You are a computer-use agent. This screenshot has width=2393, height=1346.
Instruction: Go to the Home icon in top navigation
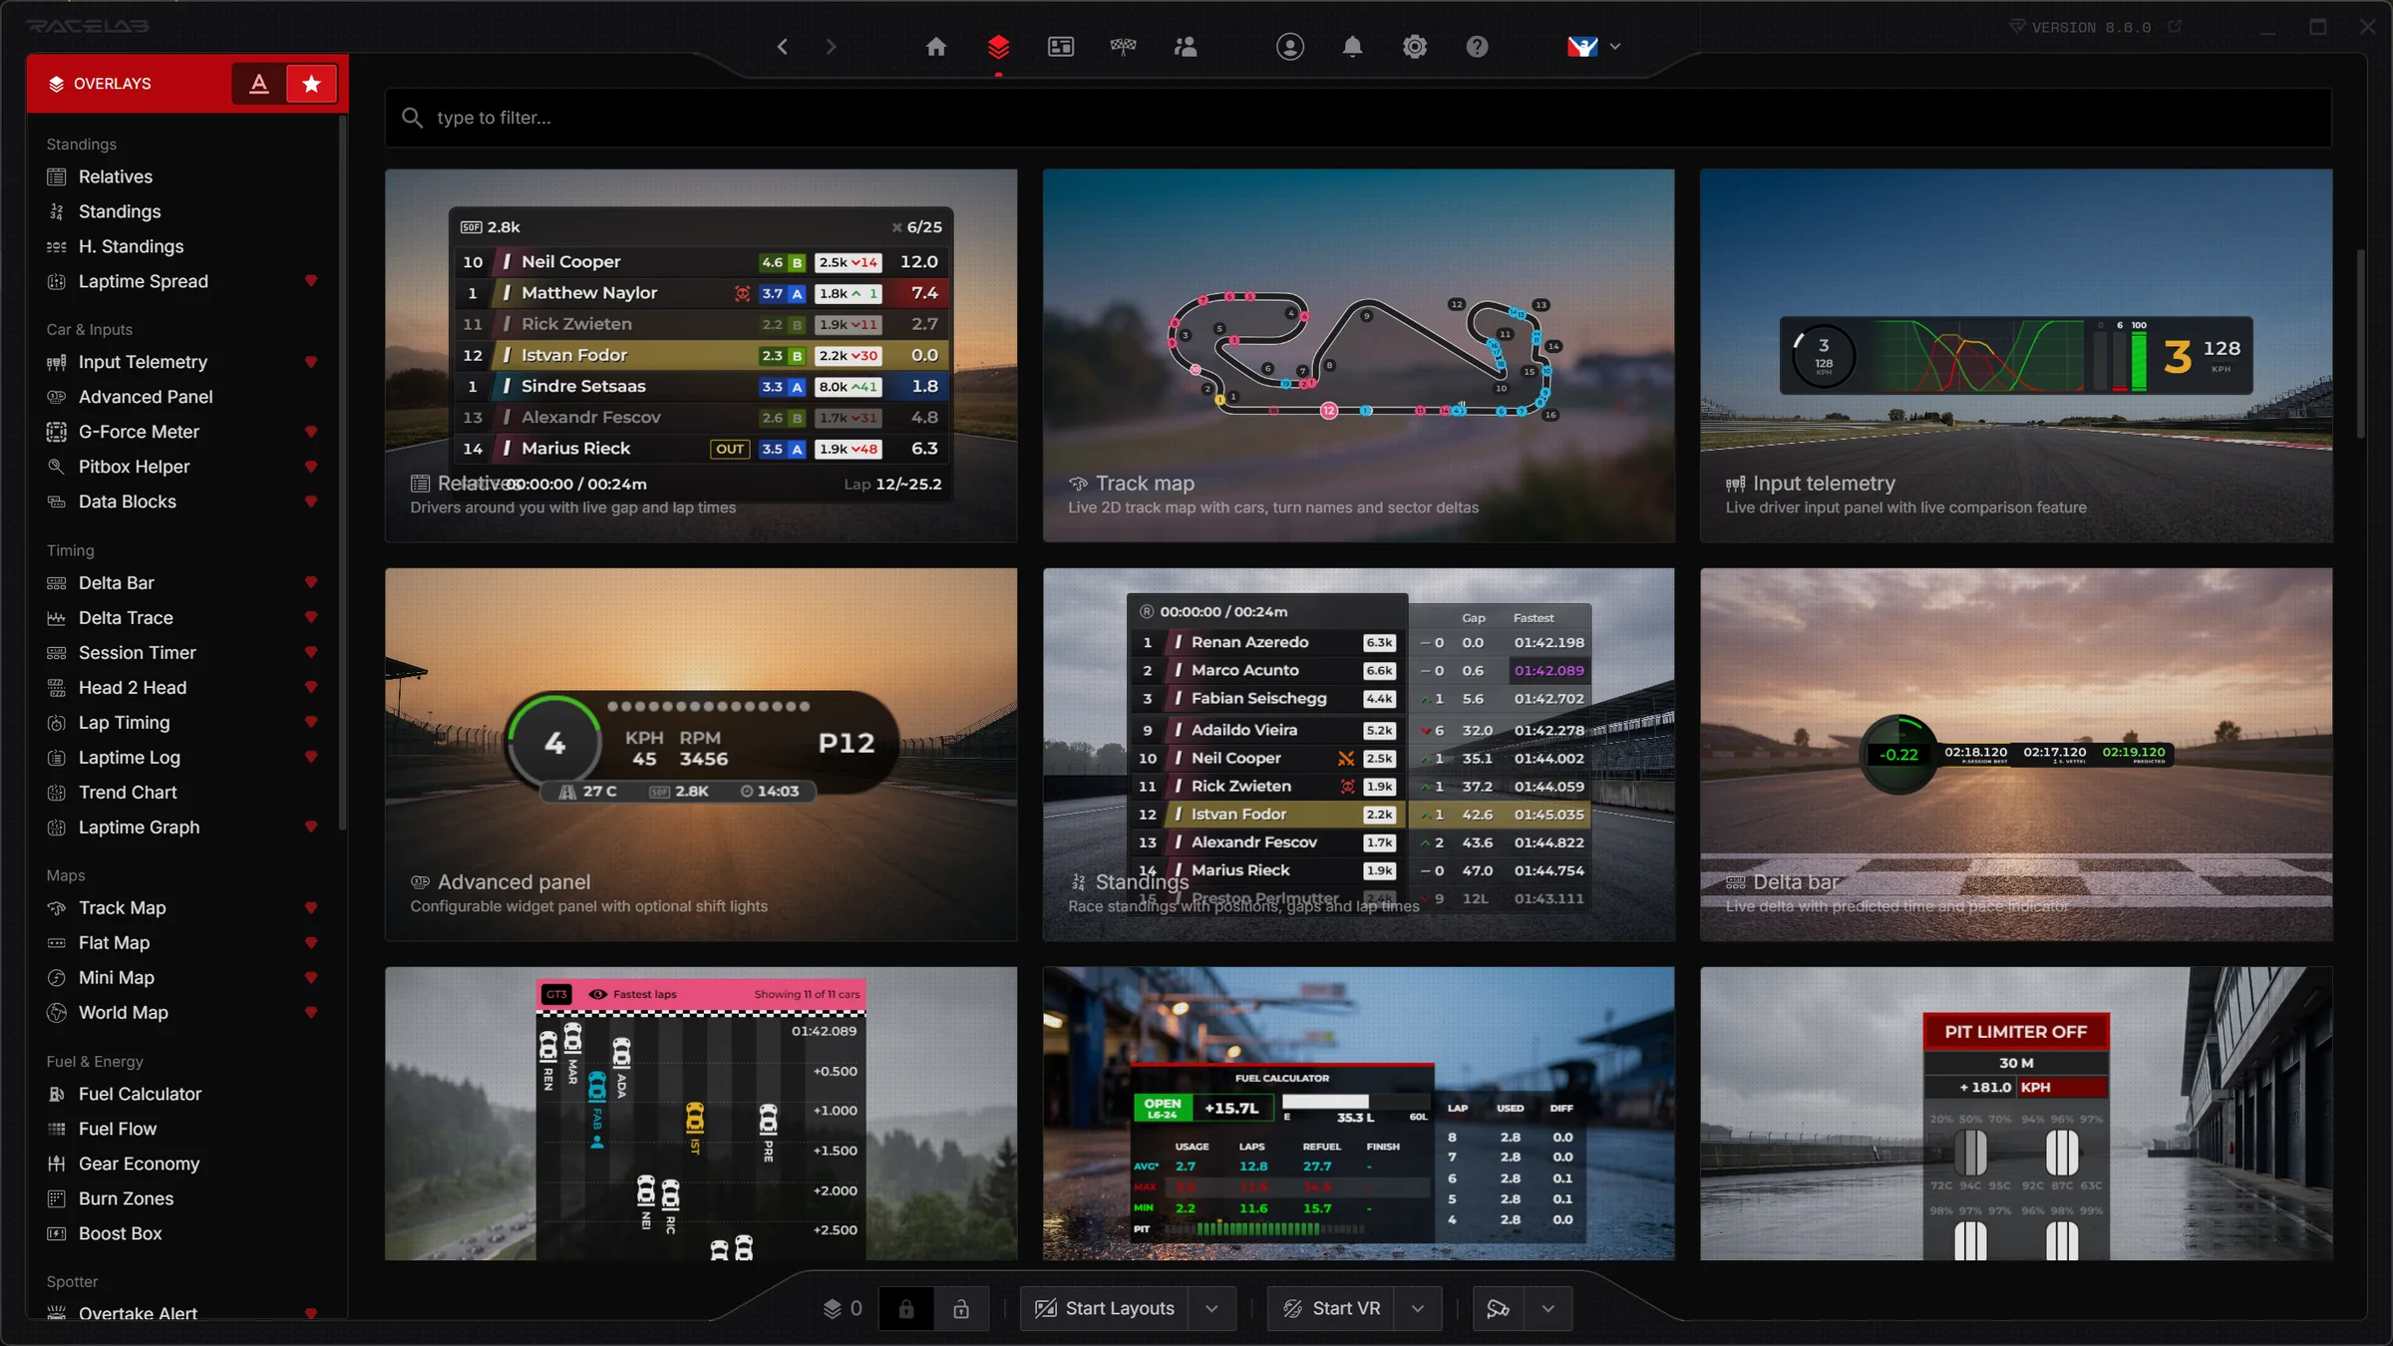coord(935,47)
